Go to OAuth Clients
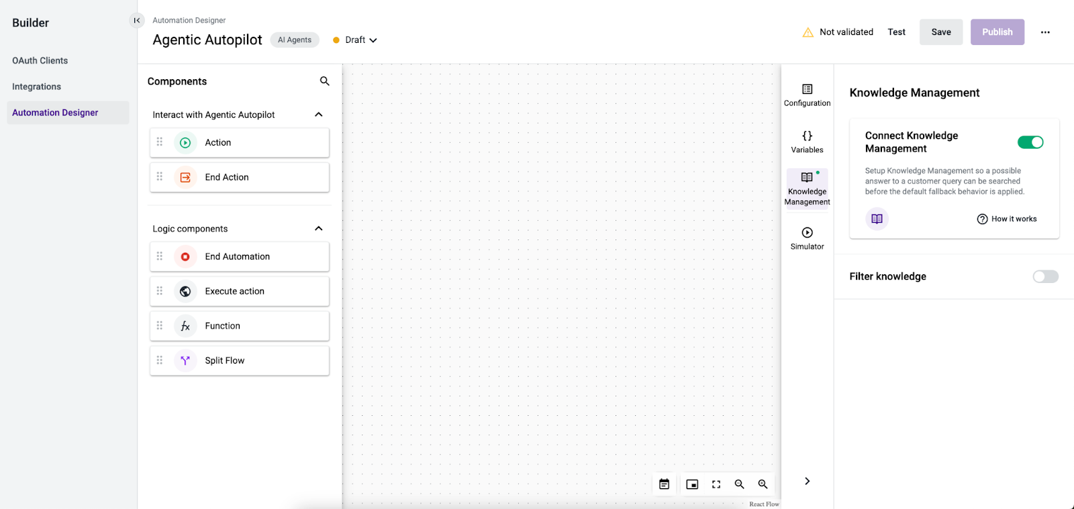The width and height of the screenshot is (1074, 509). point(40,60)
